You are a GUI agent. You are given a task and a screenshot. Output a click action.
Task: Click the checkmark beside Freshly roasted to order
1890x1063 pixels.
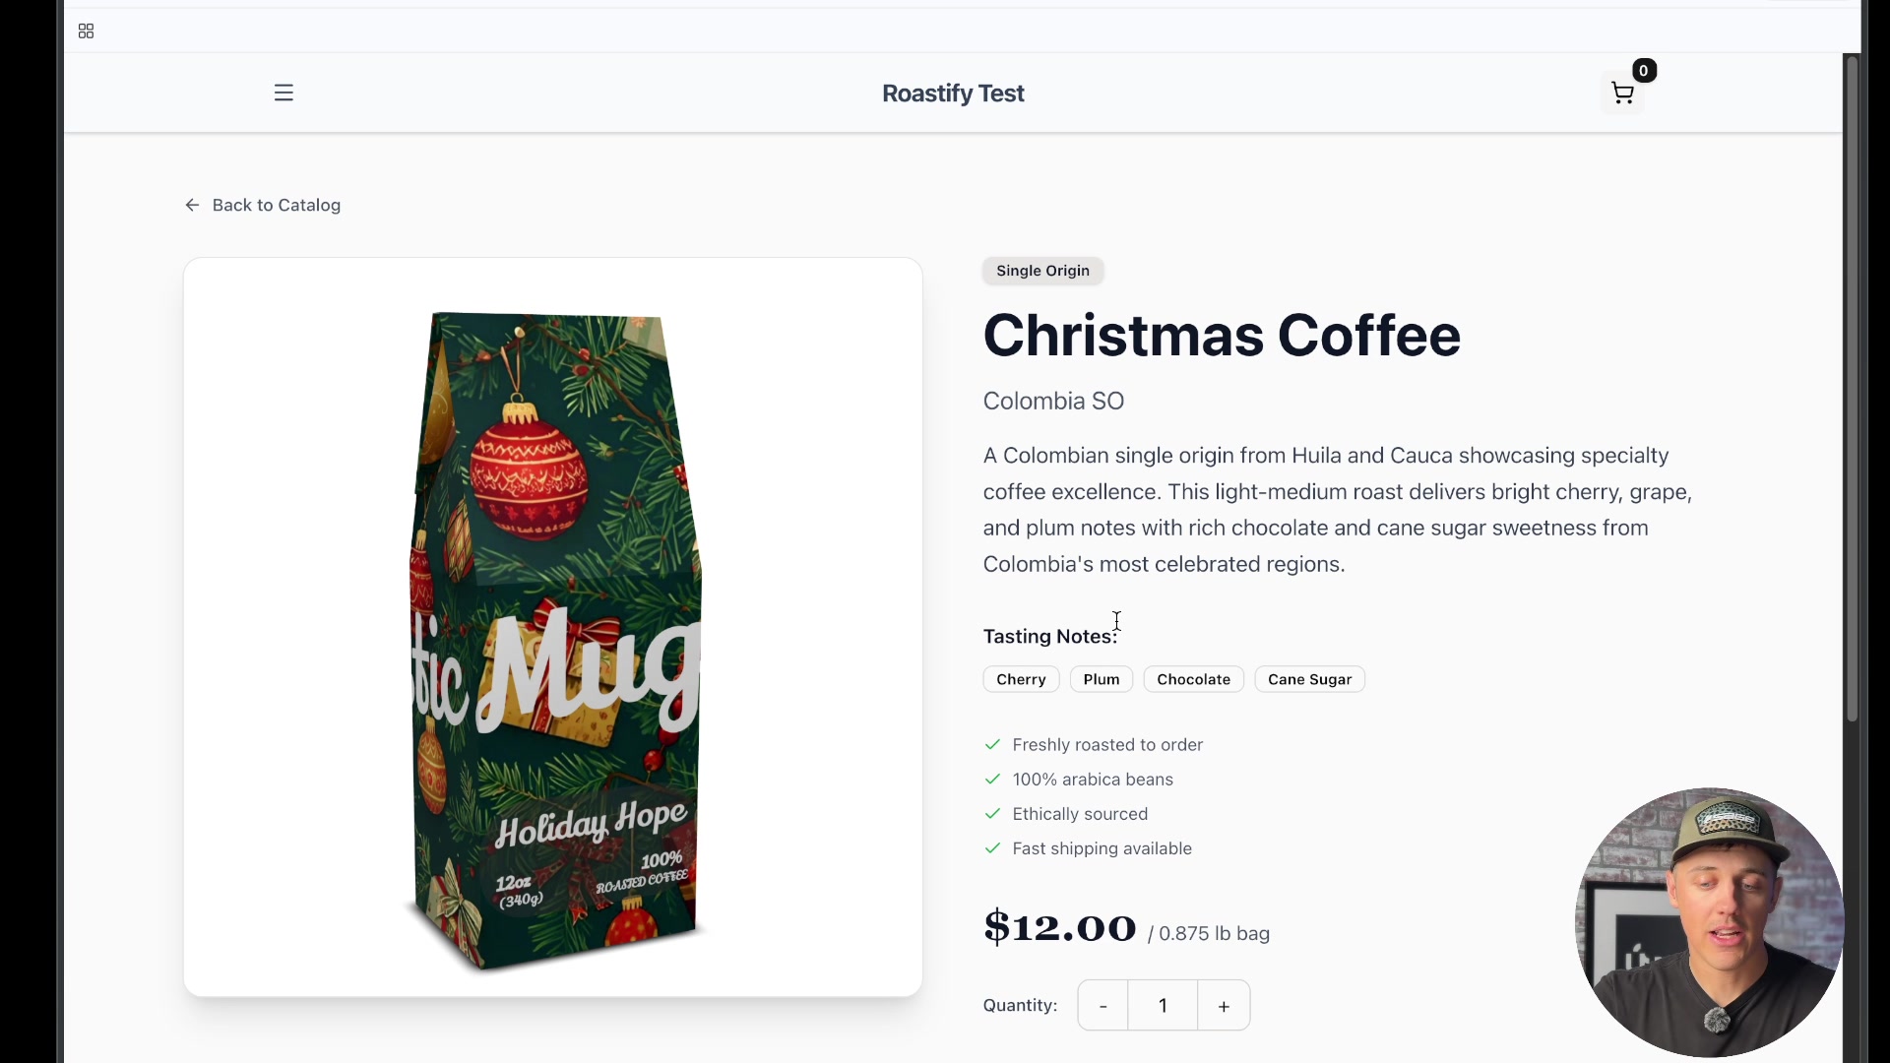tap(992, 745)
